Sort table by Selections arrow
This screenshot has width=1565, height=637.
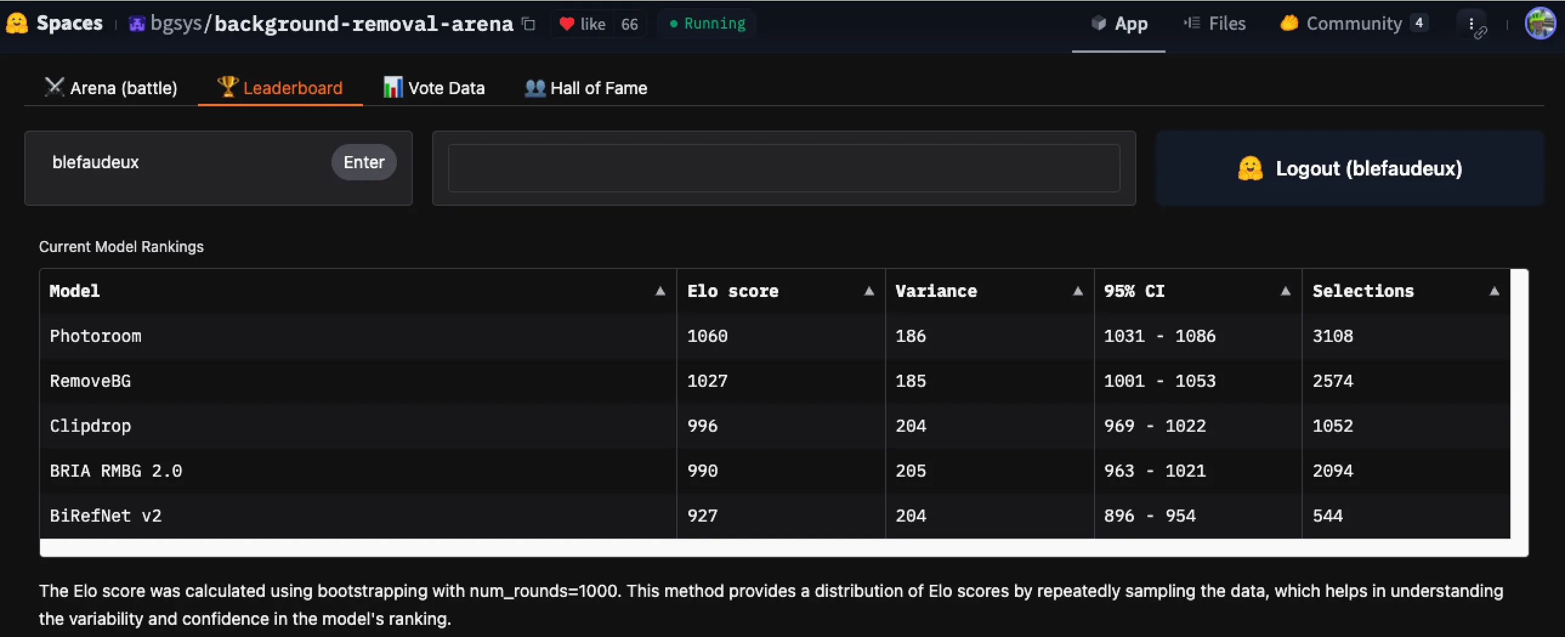[x=1495, y=291]
